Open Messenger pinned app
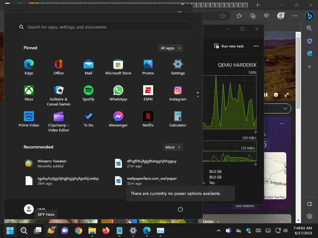Image resolution: width=318 pixels, height=238 pixels. click(118, 119)
